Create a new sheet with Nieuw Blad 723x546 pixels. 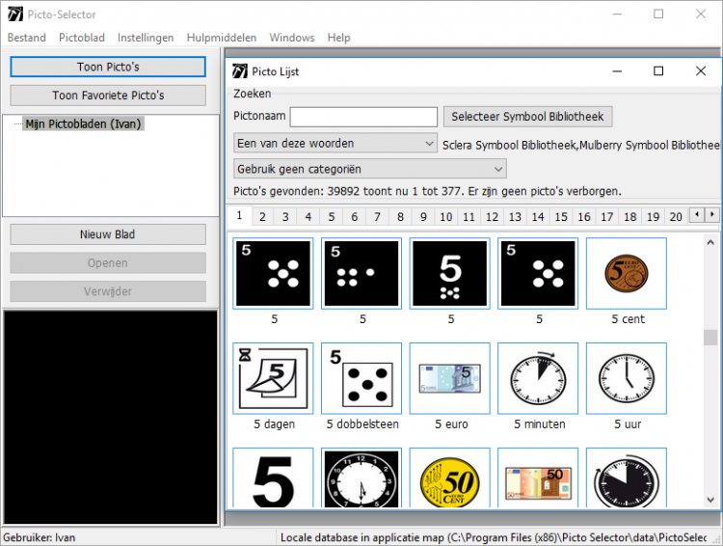pos(108,234)
